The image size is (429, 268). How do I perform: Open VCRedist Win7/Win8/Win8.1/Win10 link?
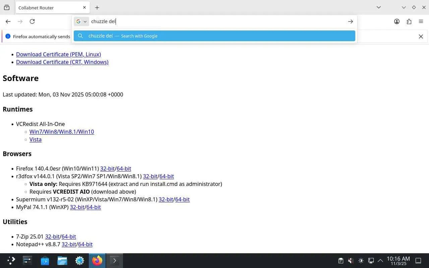tap(62, 132)
